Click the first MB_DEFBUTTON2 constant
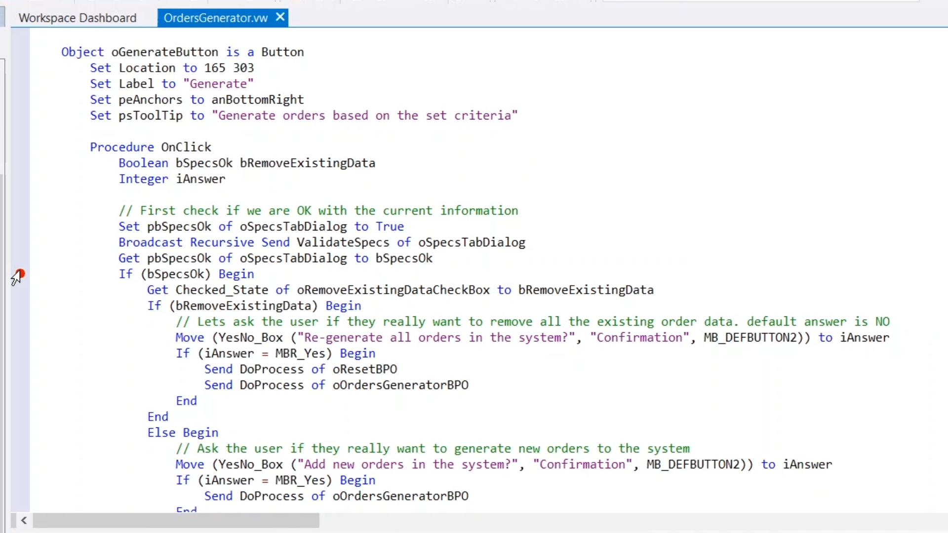 click(x=750, y=338)
